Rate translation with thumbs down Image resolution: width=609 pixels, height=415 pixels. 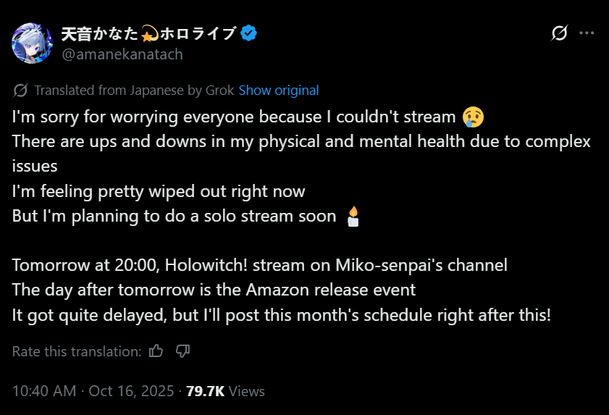pos(182,351)
